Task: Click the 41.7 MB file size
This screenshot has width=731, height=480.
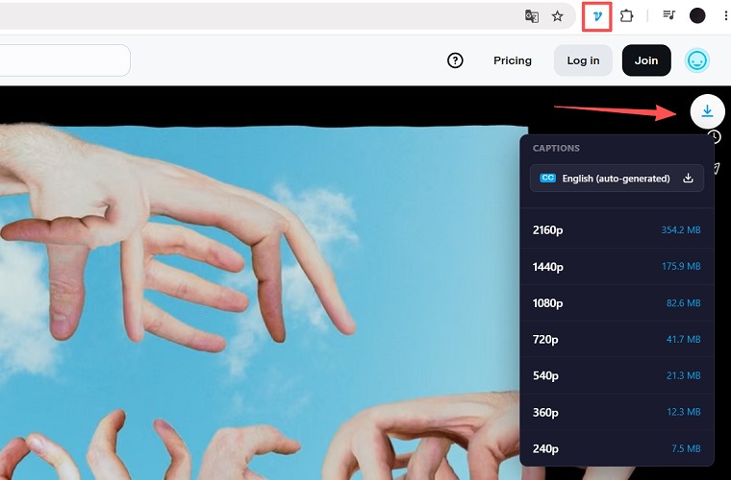Action: click(684, 339)
